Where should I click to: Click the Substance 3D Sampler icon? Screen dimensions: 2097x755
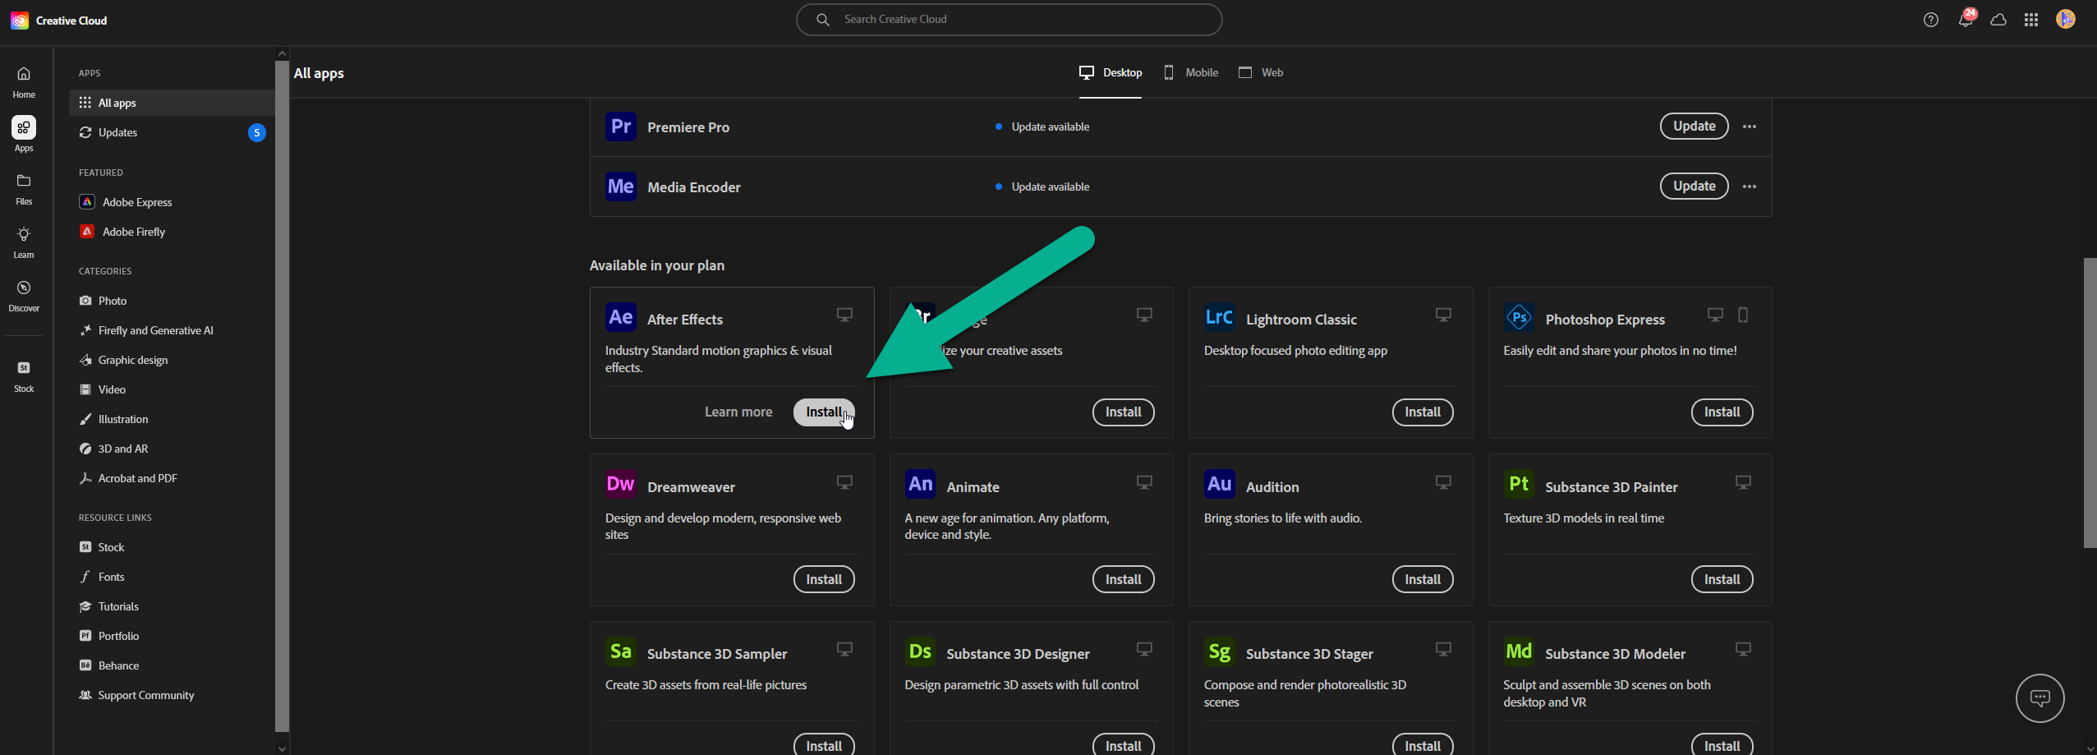click(x=620, y=651)
